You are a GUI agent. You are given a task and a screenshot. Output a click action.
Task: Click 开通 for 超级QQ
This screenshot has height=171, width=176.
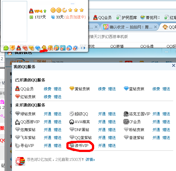[x=102, y=114]
